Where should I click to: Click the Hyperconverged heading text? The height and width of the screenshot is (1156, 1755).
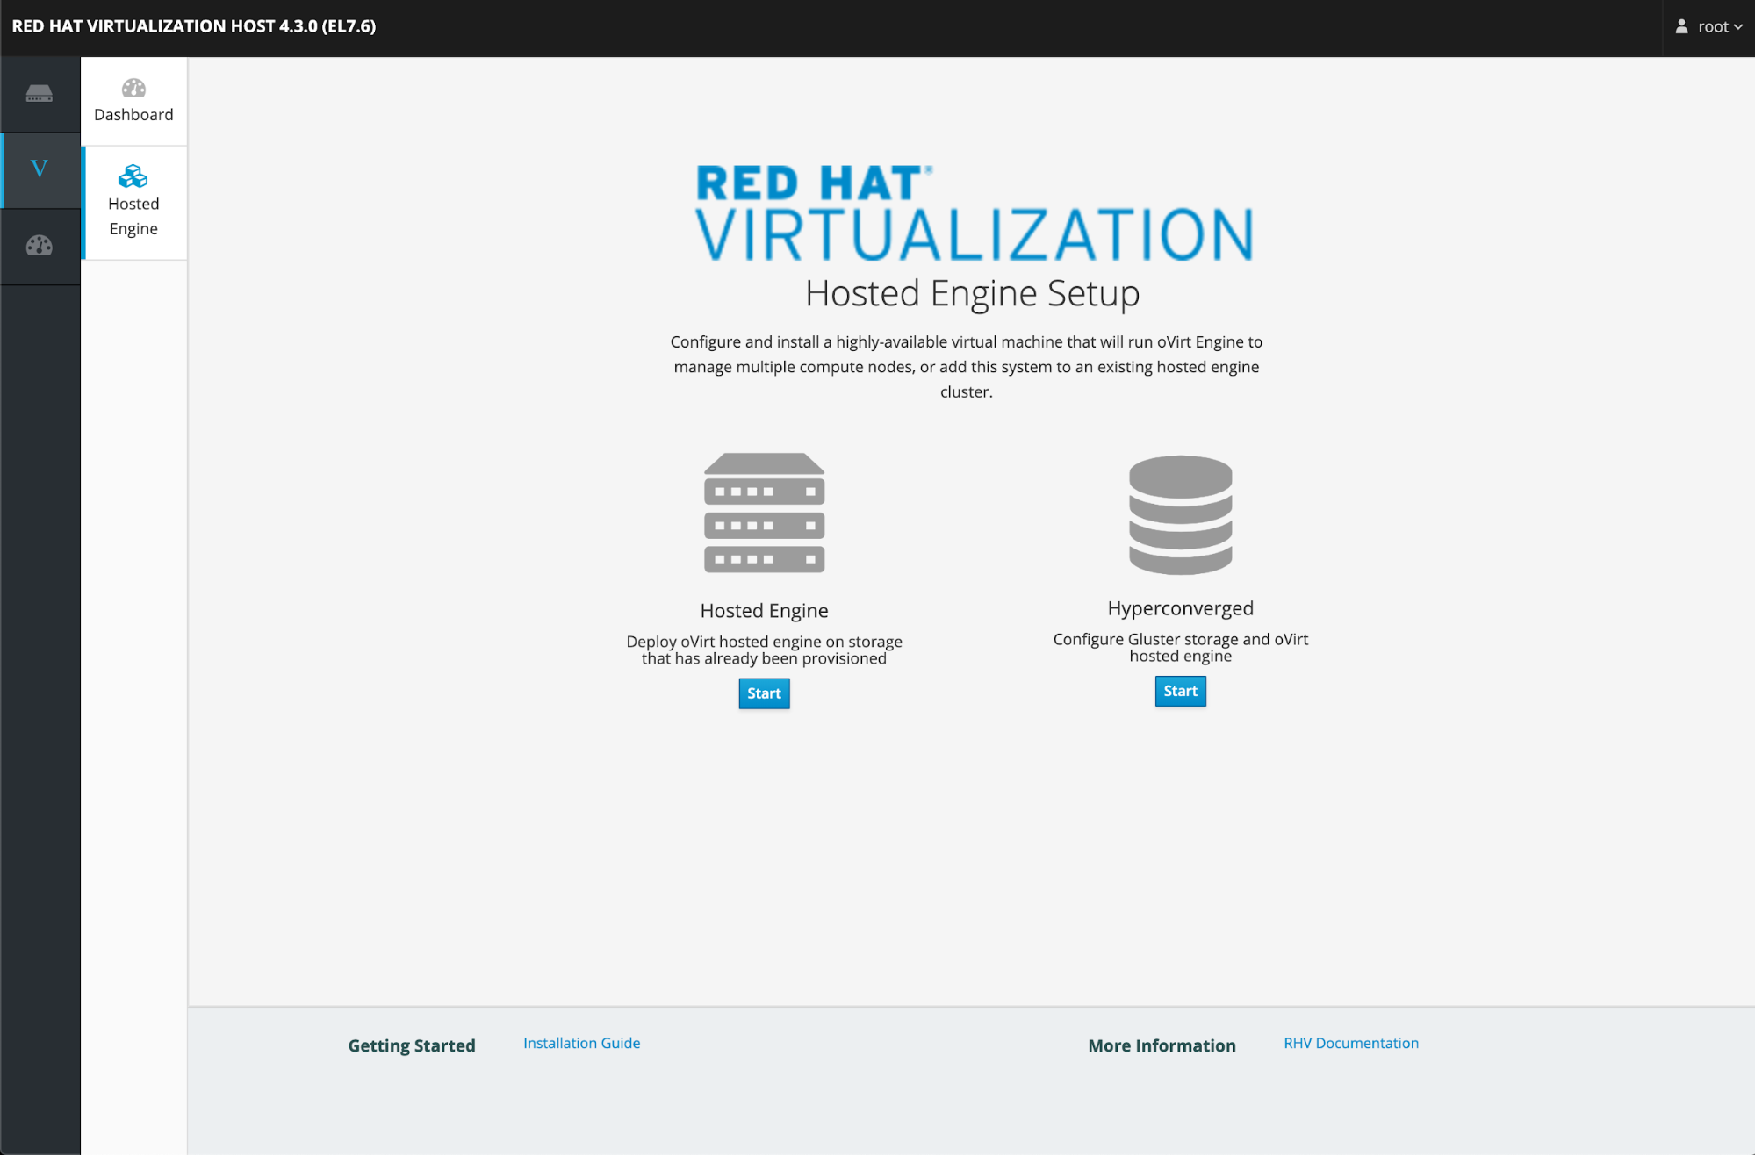[1180, 608]
